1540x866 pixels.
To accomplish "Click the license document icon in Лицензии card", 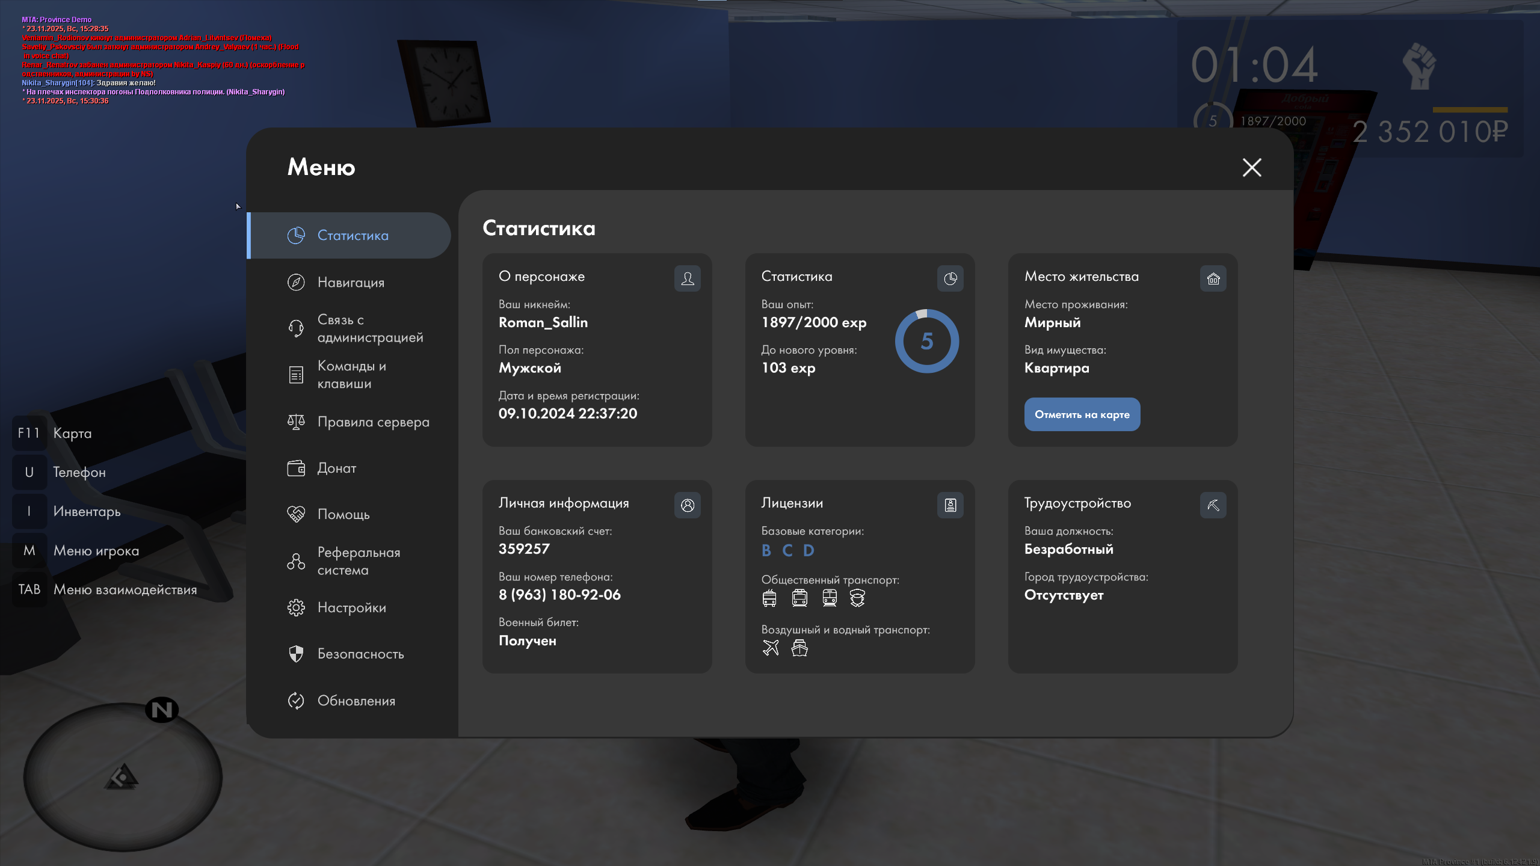I will [950, 505].
